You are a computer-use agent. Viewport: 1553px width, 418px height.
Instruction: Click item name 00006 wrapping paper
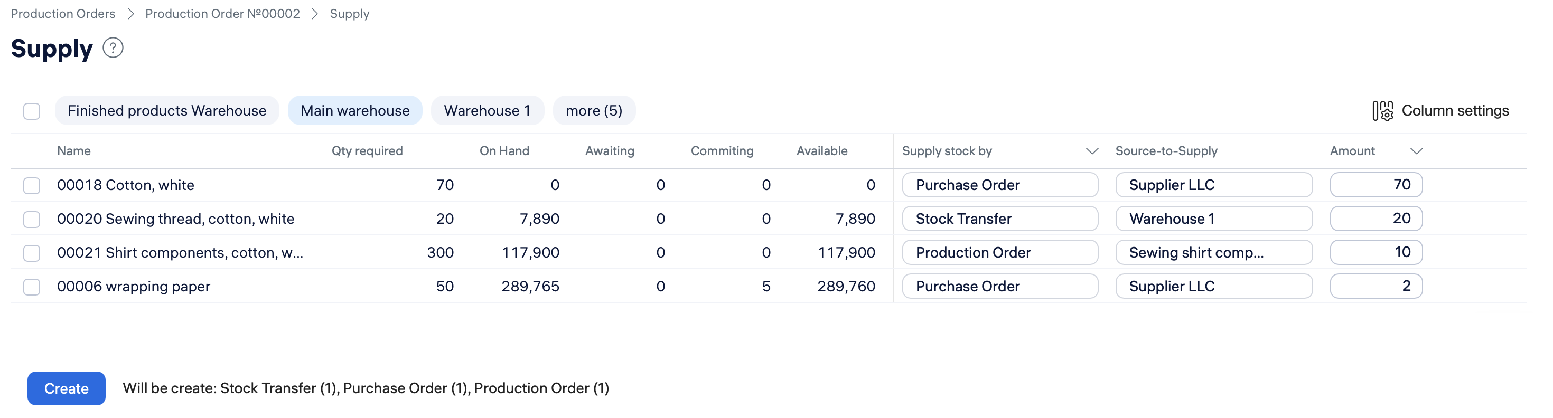[x=134, y=286]
